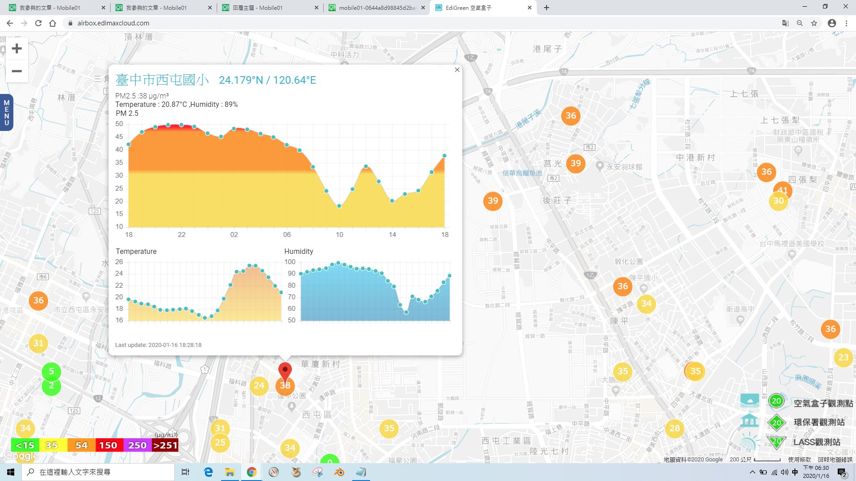Screen dimensions: 856x481
Task: Select the orange 41 sensor marker
Action: point(783,189)
